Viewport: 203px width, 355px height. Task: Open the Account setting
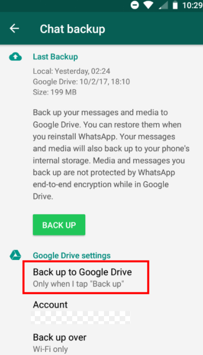pyautogui.click(x=101, y=312)
